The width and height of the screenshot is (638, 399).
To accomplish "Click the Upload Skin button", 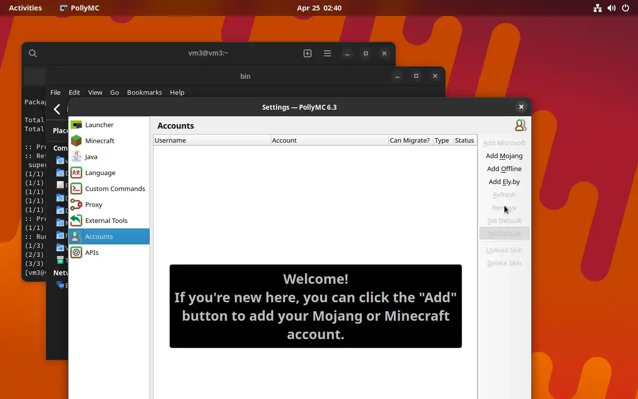I will pos(504,250).
